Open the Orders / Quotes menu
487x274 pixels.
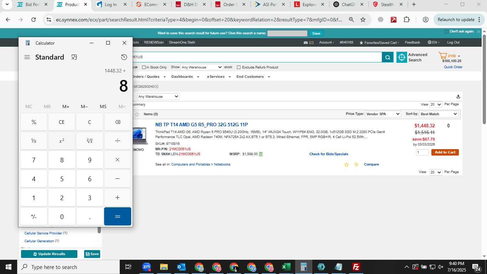(x=149, y=77)
